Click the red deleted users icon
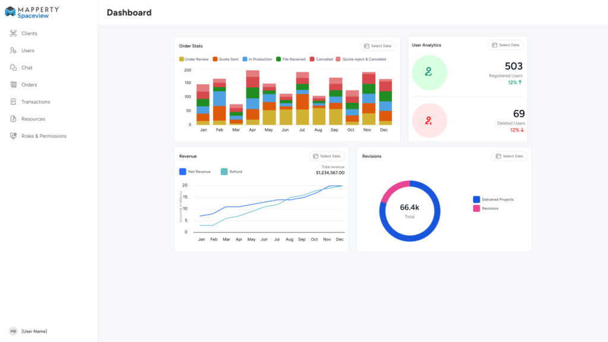 [429, 121]
